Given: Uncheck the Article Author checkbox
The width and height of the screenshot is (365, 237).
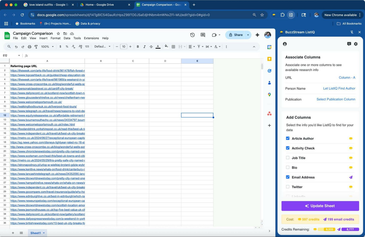Looking at the screenshot, I should point(287,138).
